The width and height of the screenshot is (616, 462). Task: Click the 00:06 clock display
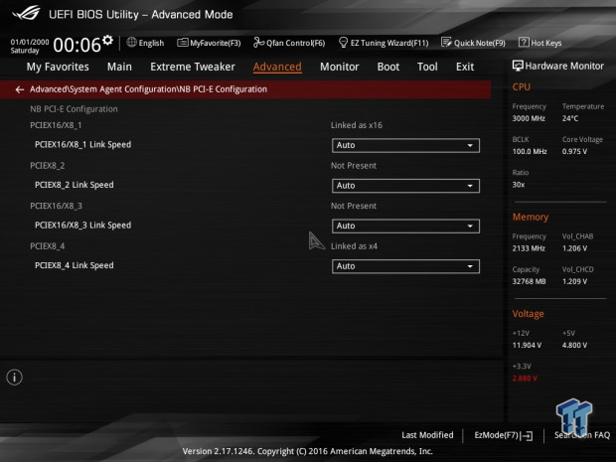[77, 45]
